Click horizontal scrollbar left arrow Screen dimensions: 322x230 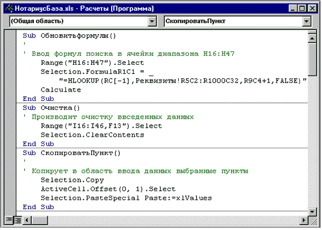point(27,220)
